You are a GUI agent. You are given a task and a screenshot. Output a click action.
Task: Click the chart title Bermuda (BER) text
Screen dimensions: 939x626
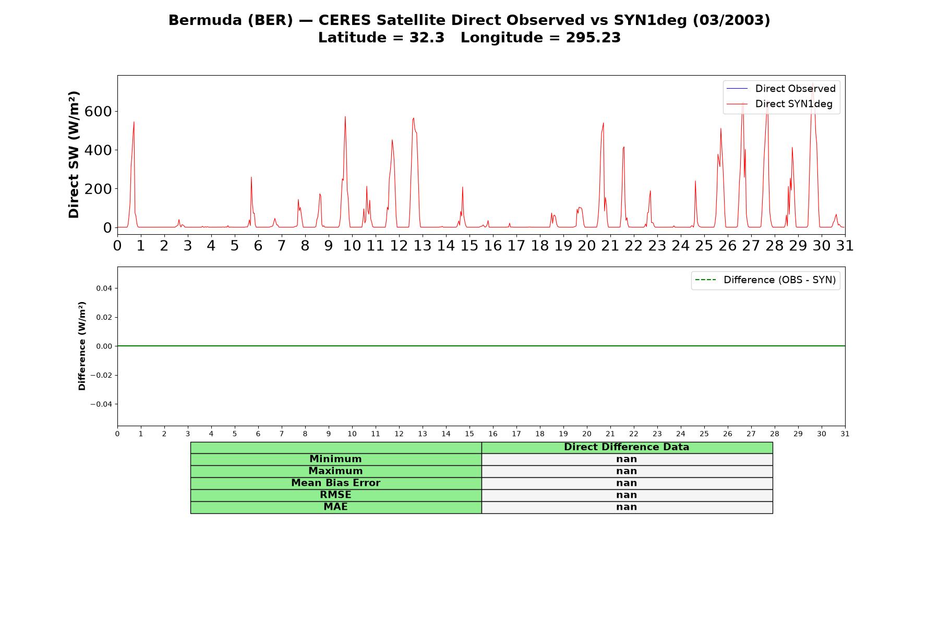(231, 20)
